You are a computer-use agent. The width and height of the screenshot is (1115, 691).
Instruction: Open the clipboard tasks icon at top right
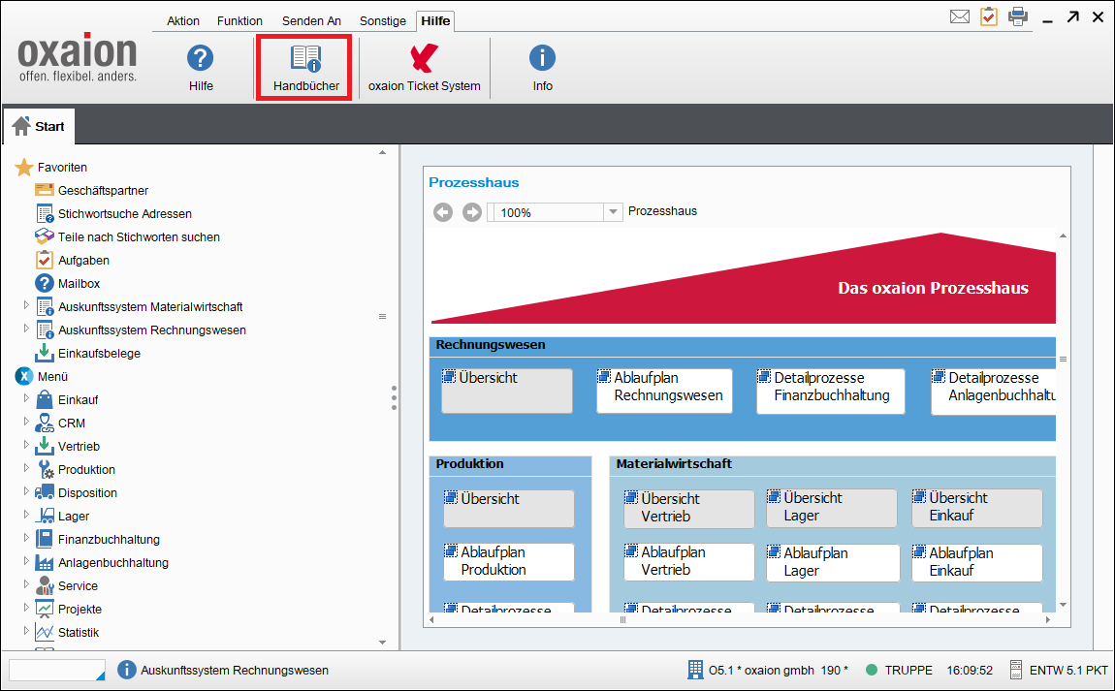pyautogui.click(x=988, y=16)
